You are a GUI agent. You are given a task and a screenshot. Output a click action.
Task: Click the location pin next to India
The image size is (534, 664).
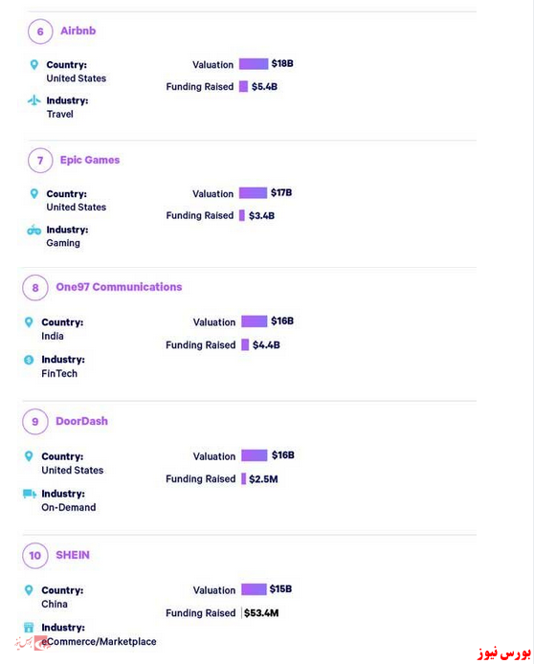29,322
